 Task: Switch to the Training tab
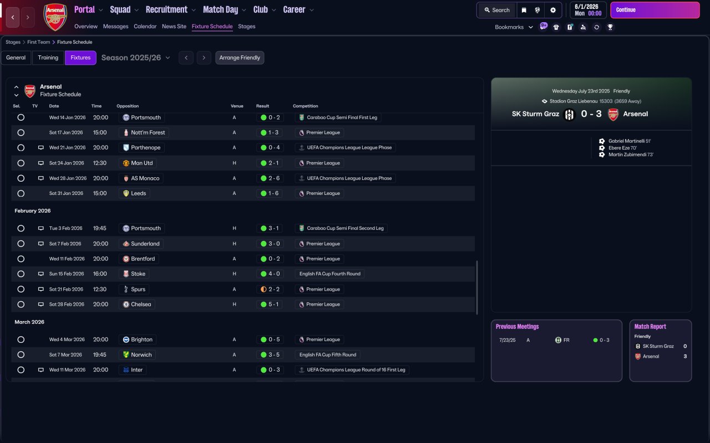[x=48, y=58]
